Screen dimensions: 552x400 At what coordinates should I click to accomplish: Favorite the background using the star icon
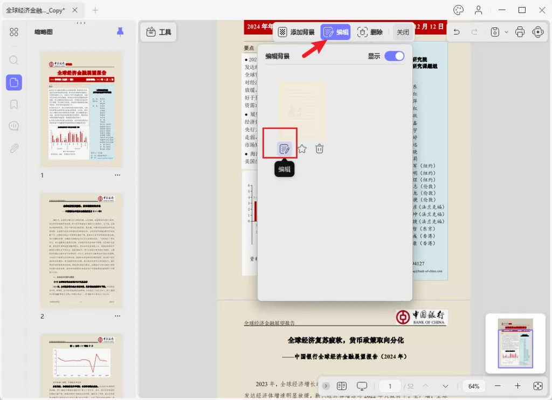point(302,148)
